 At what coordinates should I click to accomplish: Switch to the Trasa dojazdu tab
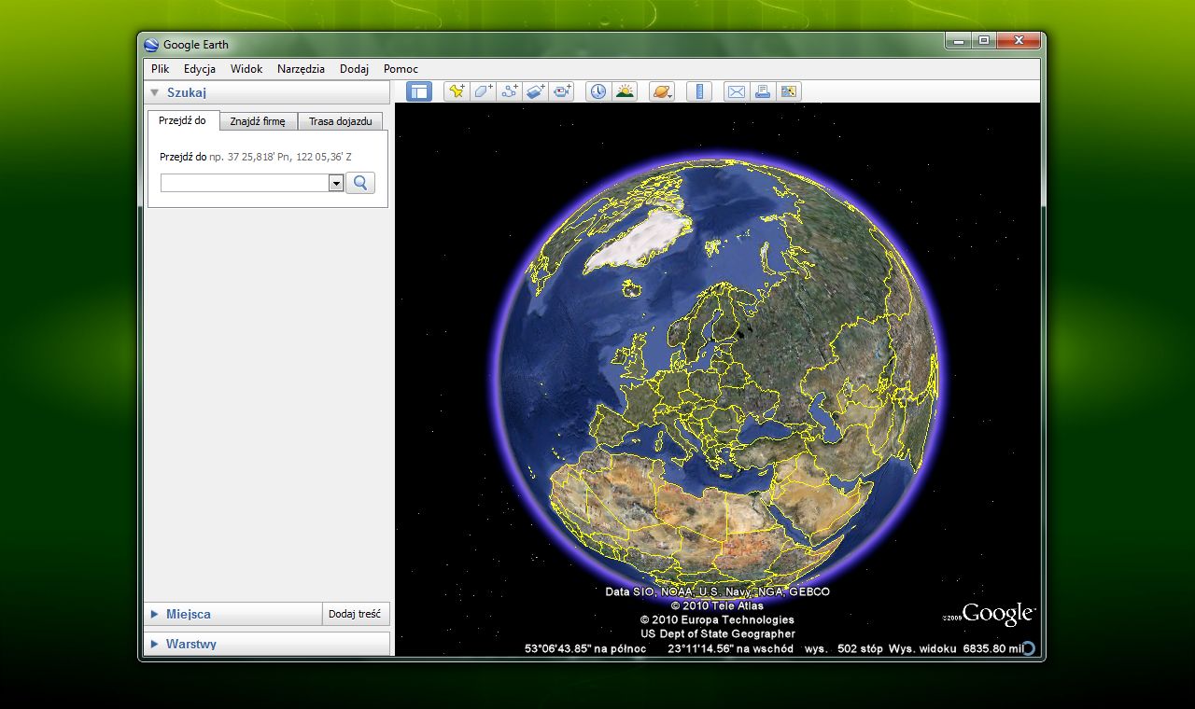[x=341, y=121]
